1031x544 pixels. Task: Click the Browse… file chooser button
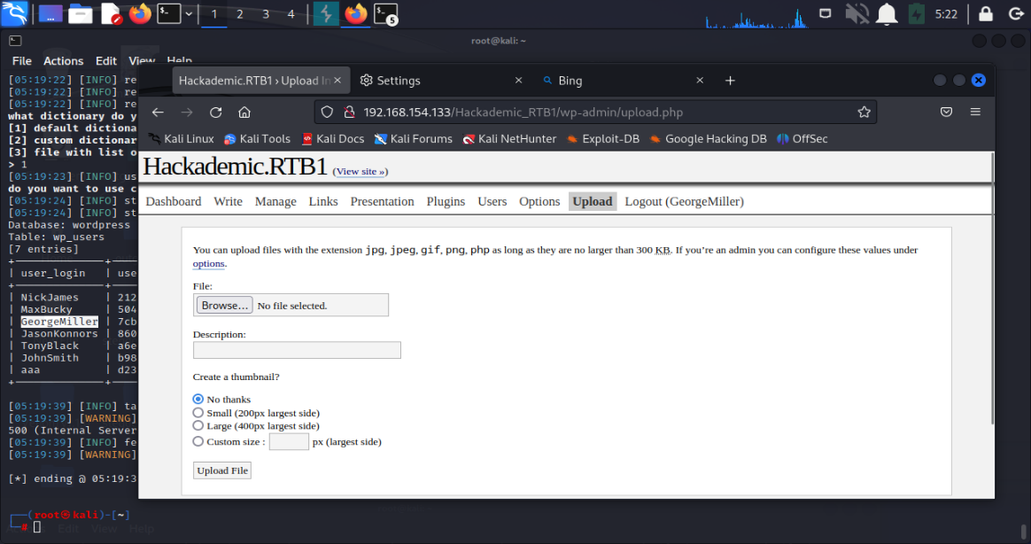tap(224, 306)
